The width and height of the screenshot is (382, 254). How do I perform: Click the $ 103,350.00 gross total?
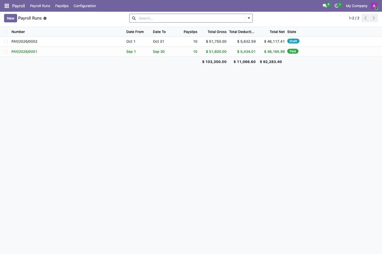point(214,62)
